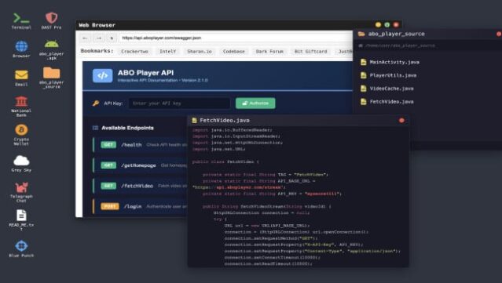Open the Email desktop icon
502x283 pixels.
(21, 78)
